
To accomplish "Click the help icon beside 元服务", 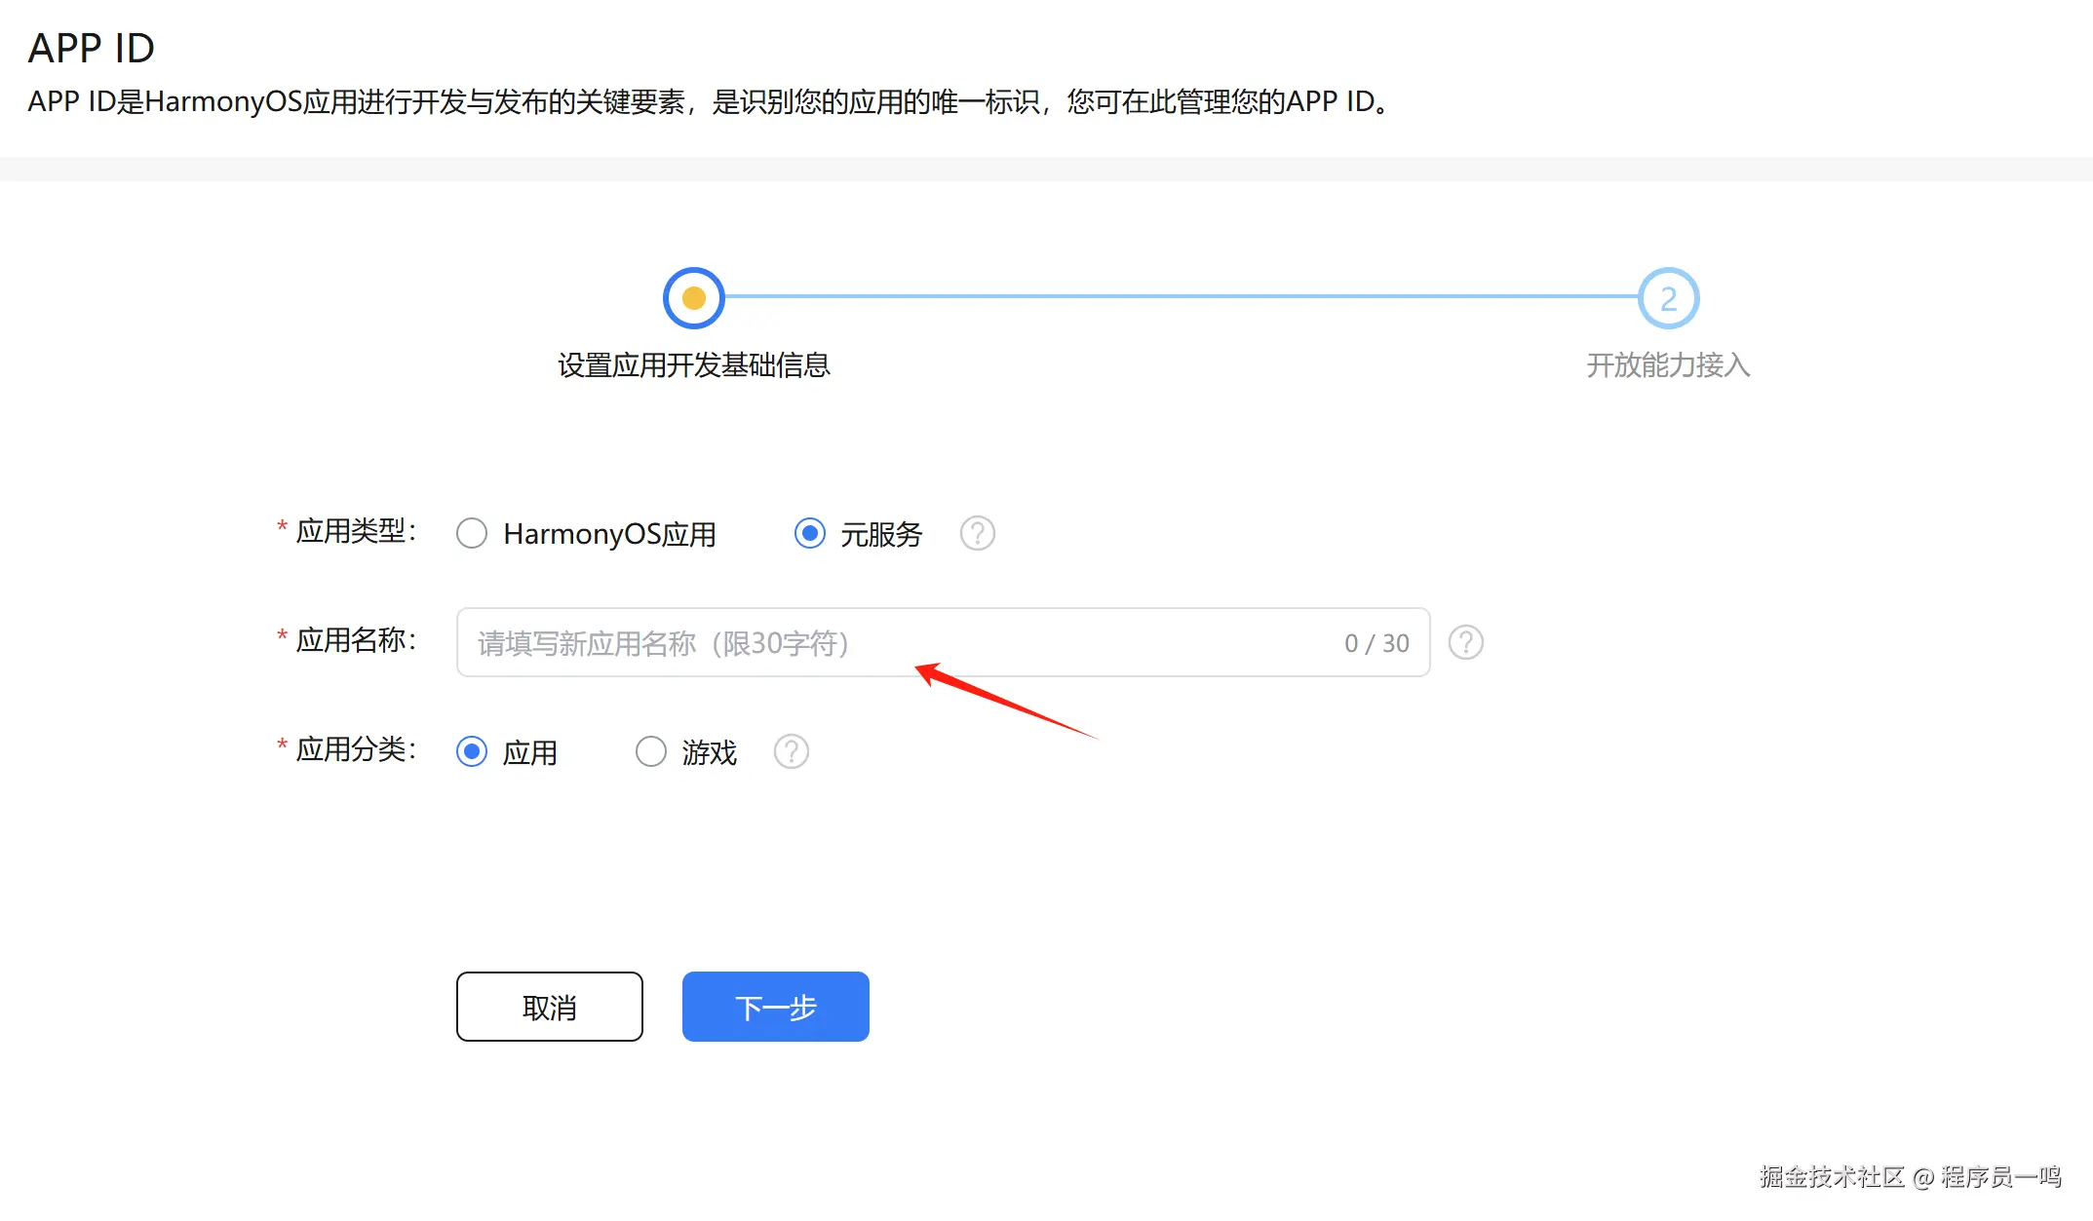I will coord(977,533).
